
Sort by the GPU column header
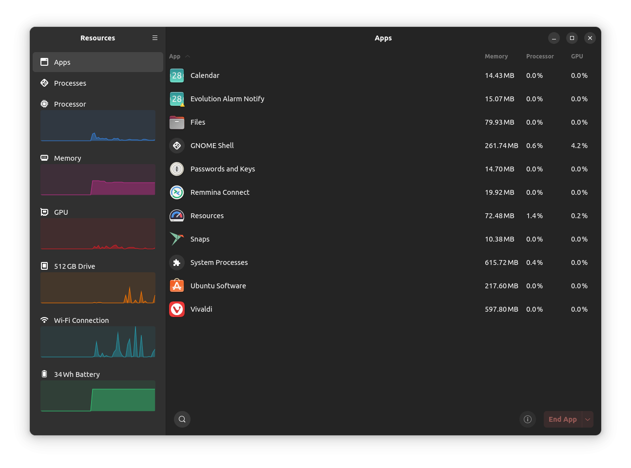pyautogui.click(x=577, y=56)
